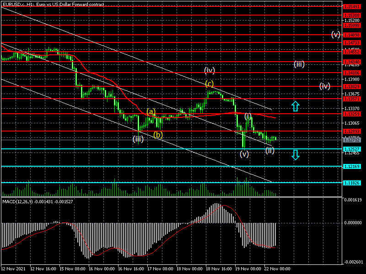The width and height of the screenshot is (366, 274).
Task: Click the cyan down arrow on chart
Action: point(296,155)
